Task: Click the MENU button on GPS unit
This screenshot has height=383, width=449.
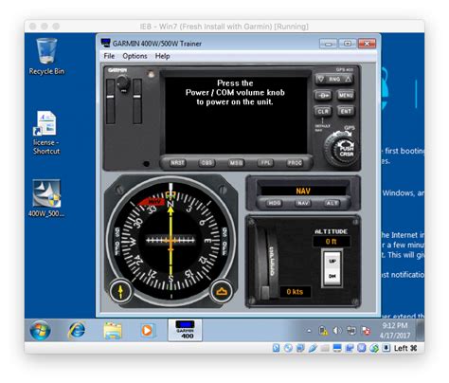Action: pyautogui.click(x=346, y=95)
